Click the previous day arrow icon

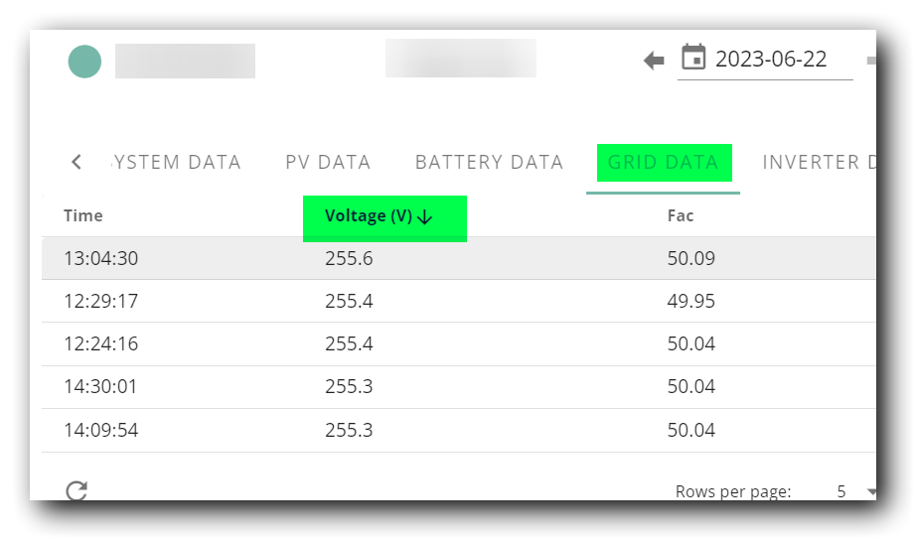(x=654, y=61)
